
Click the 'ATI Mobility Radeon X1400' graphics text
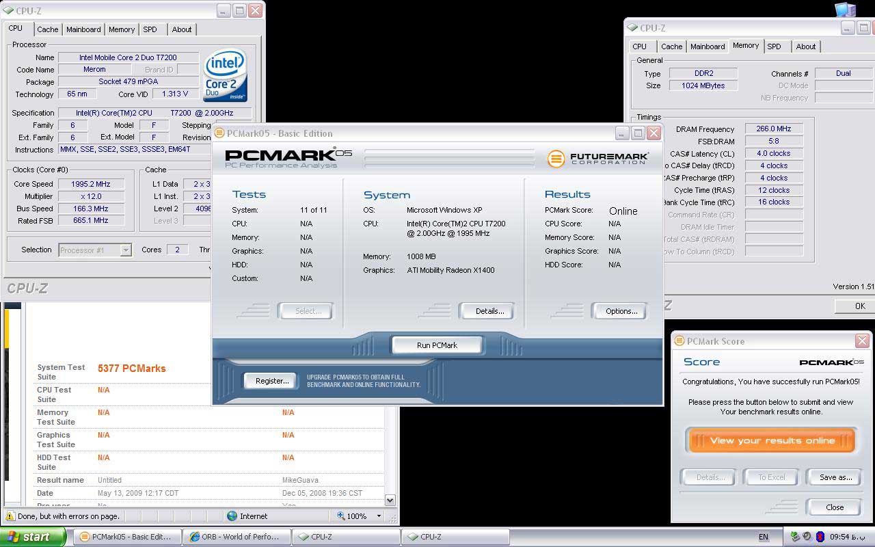[450, 270]
